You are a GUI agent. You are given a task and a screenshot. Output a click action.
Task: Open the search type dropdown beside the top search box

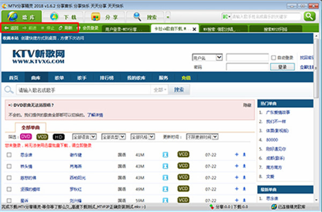(226, 17)
